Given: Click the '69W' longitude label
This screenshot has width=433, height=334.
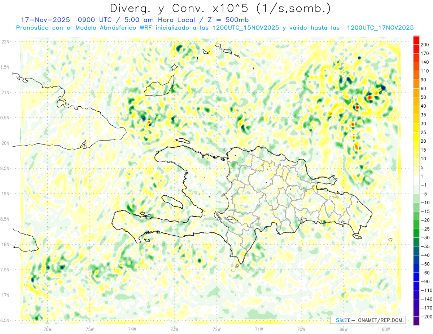Looking at the screenshot, I should coord(343,329).
